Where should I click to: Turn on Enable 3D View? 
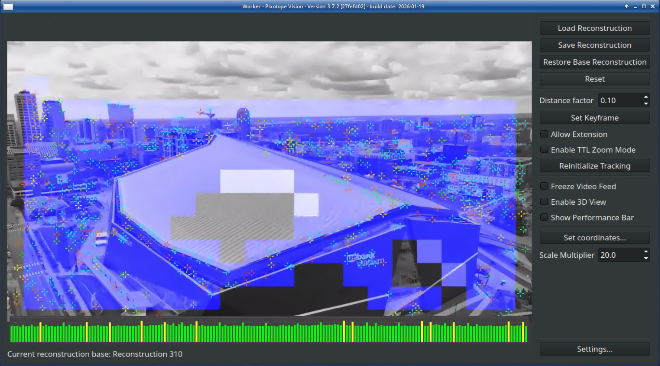[544, 202]
